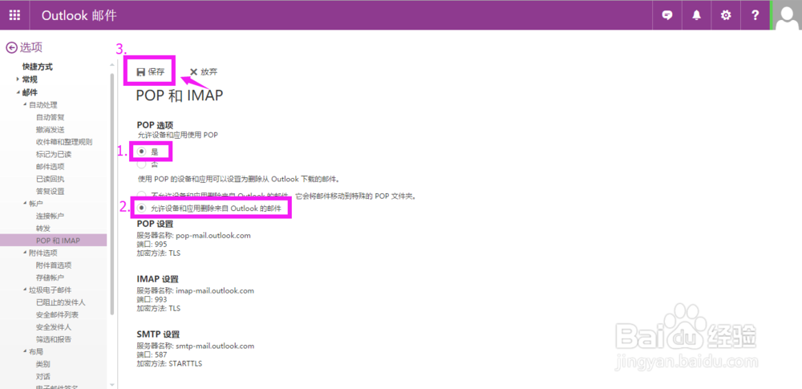Open 转发 settings
Viewport: 802px width, 389px height.
pyautogui.click(x=43, y=228)
